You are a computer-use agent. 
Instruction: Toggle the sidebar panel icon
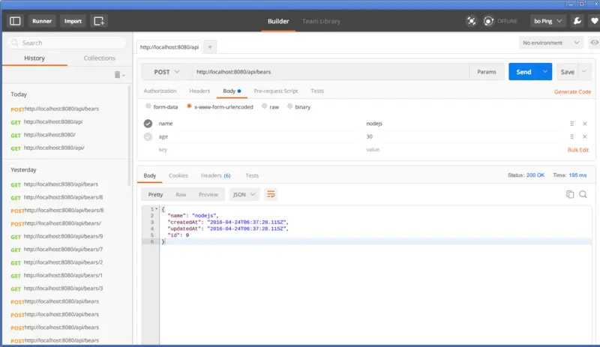(x=15, y=21)
